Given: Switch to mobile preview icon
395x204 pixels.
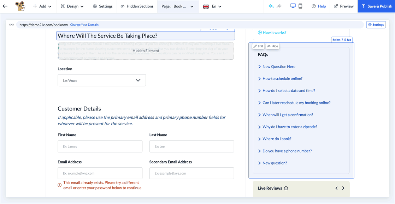Looking at the screenshot, I should point(300,6).
